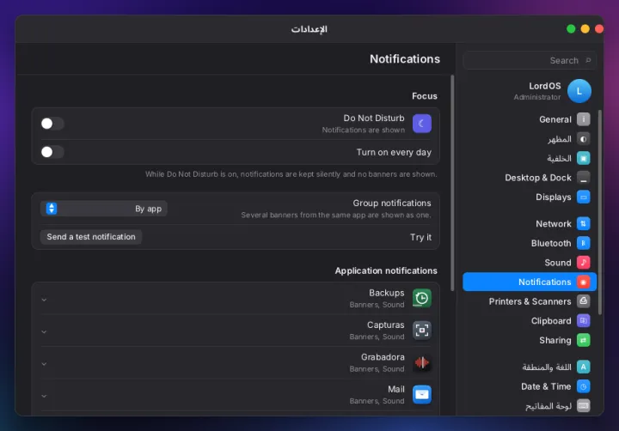The width and height of the screenshot is (619, 431).
Task: Click the Wallpaper (الخلفية) sidebar icon
Action: point(583,158)
